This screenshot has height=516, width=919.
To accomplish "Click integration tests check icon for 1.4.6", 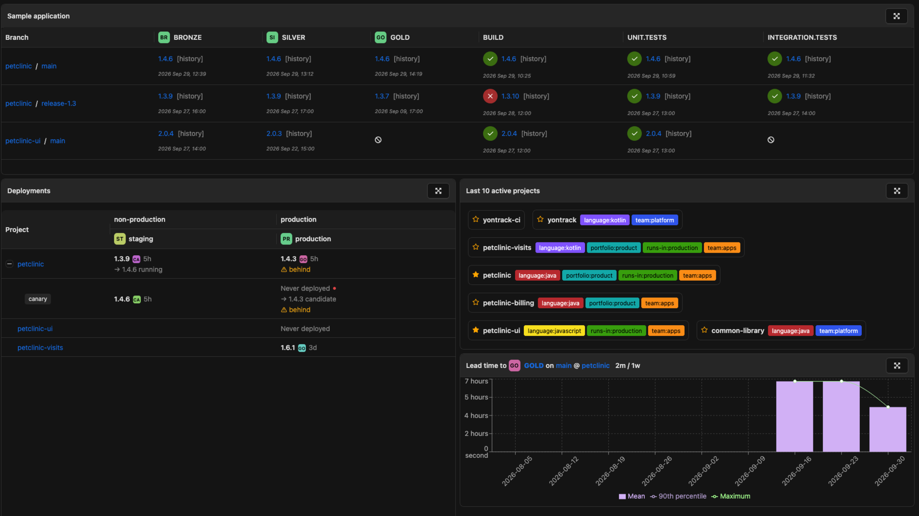I will point(775,59).
